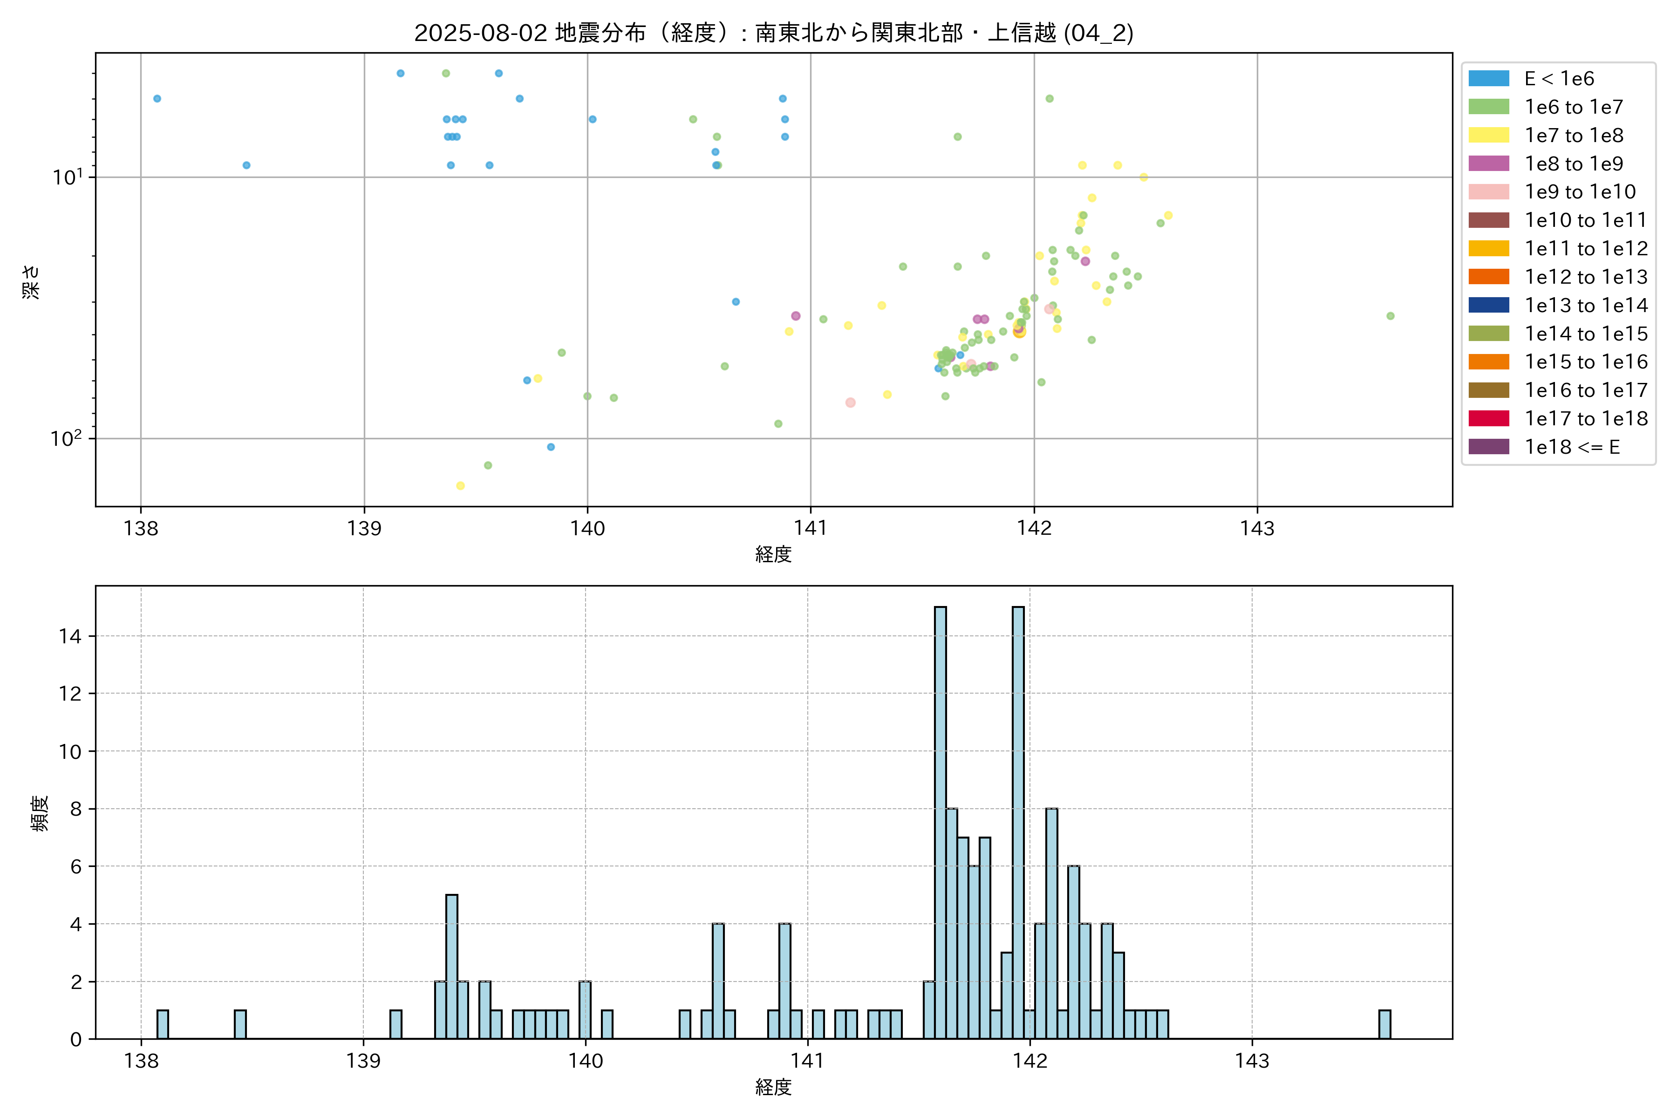Click the isolated green point near longitude 143.6
This screenshot has width=1677, height=1118.
pos(1390,316)
